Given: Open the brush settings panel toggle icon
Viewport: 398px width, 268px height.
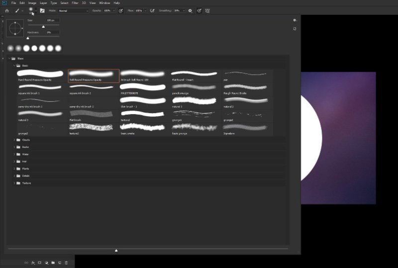Looking at the screenshot, I should pos(42,10).
